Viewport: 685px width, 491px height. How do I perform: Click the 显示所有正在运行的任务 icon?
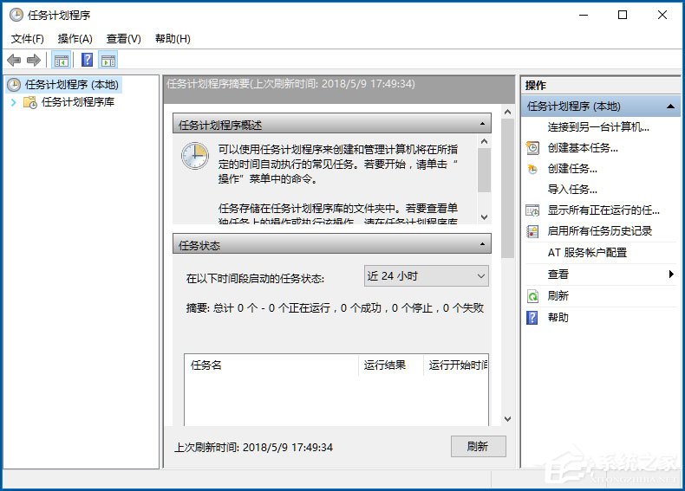click(532, 210)
